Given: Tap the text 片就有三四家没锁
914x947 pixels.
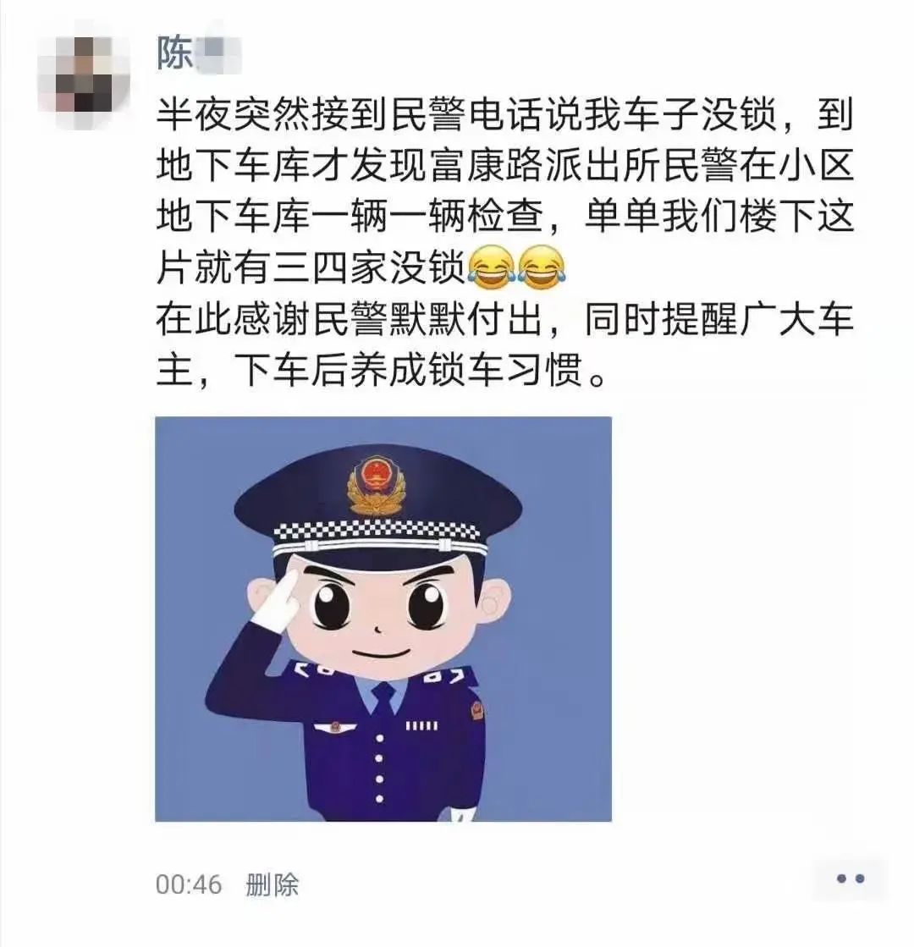Looking at the screenshot, I should tap(311, 267).
